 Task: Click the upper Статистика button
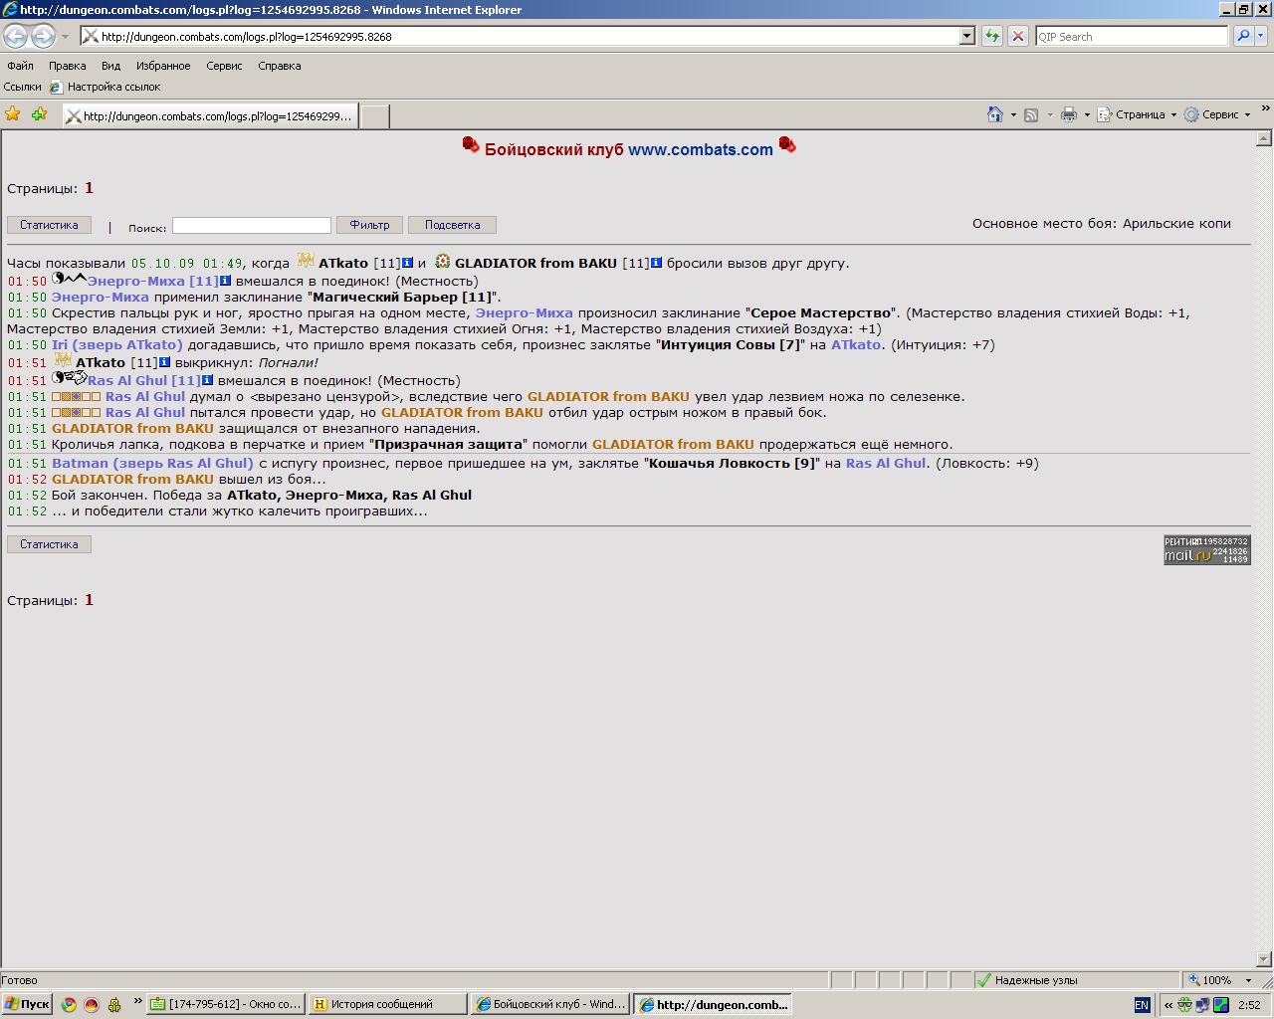tap(49, 225)
